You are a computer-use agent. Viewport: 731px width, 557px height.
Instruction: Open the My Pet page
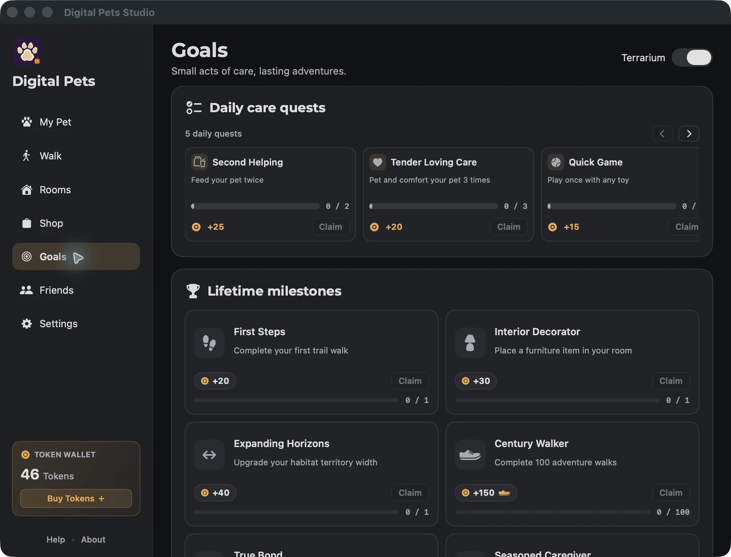[x=76, y=122]
